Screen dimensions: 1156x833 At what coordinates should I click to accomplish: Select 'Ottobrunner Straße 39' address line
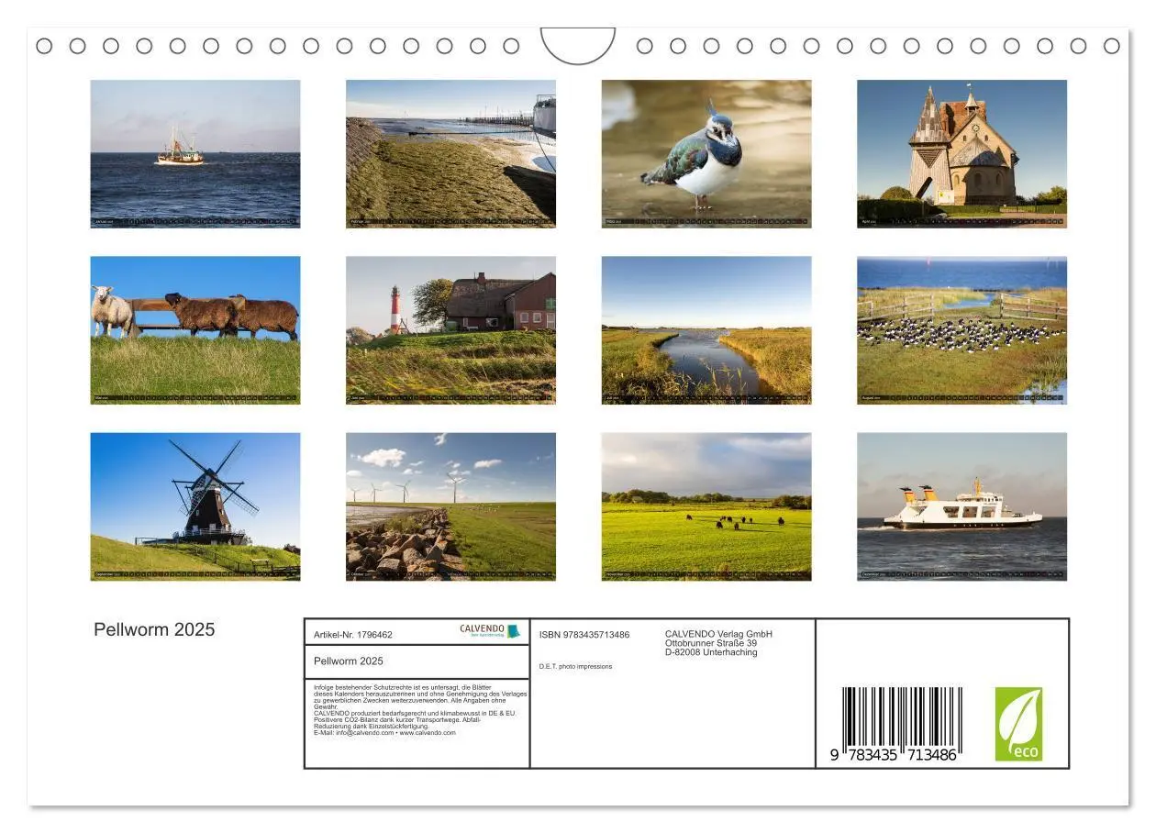(x=711, y=643)
